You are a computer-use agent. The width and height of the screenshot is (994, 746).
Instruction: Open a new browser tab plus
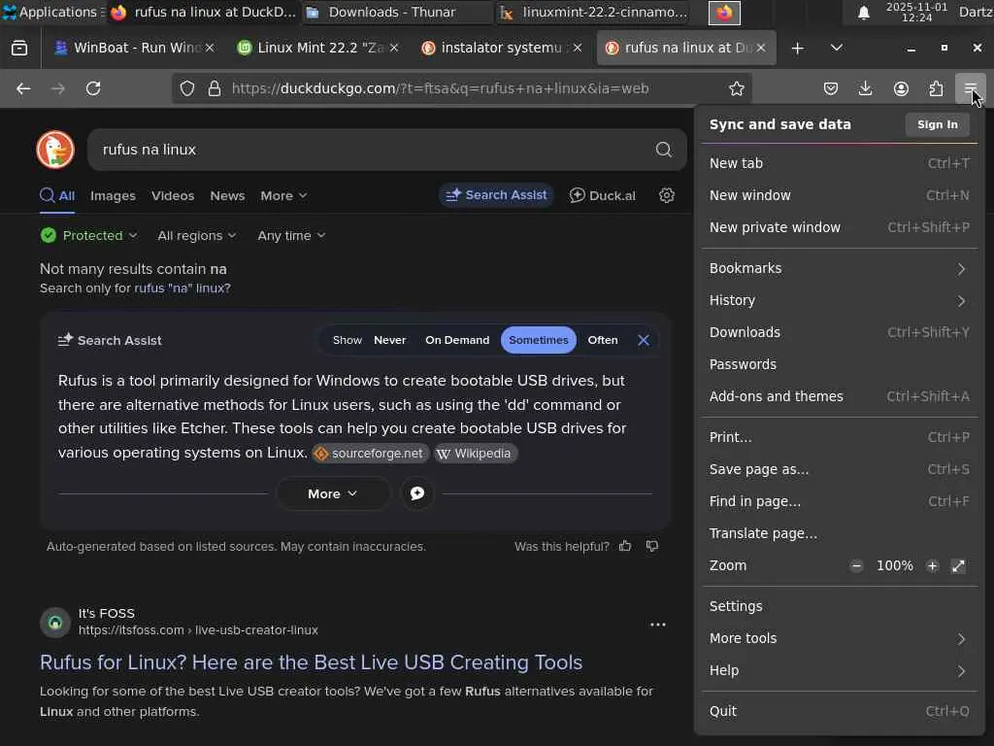(798, 49)
